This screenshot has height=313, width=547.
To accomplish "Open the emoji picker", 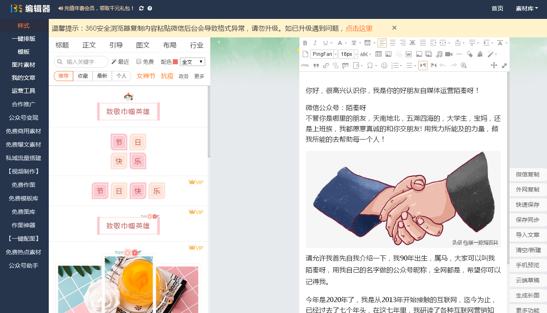I will coord(384,66).
